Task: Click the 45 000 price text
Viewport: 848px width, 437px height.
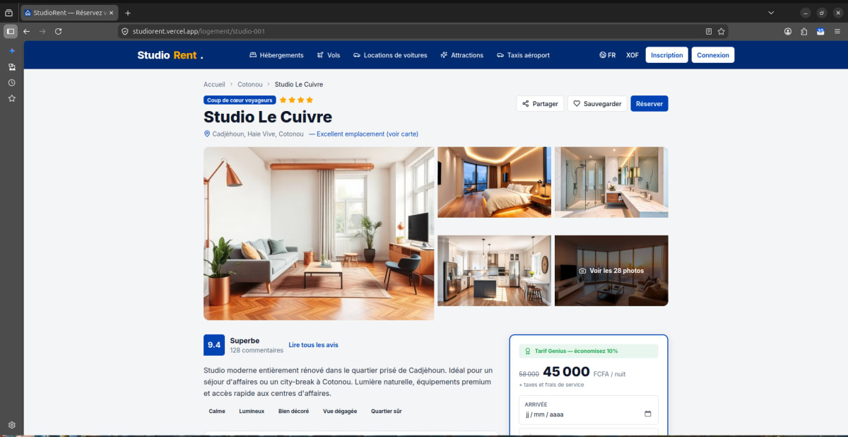Action: click(566, 372)
